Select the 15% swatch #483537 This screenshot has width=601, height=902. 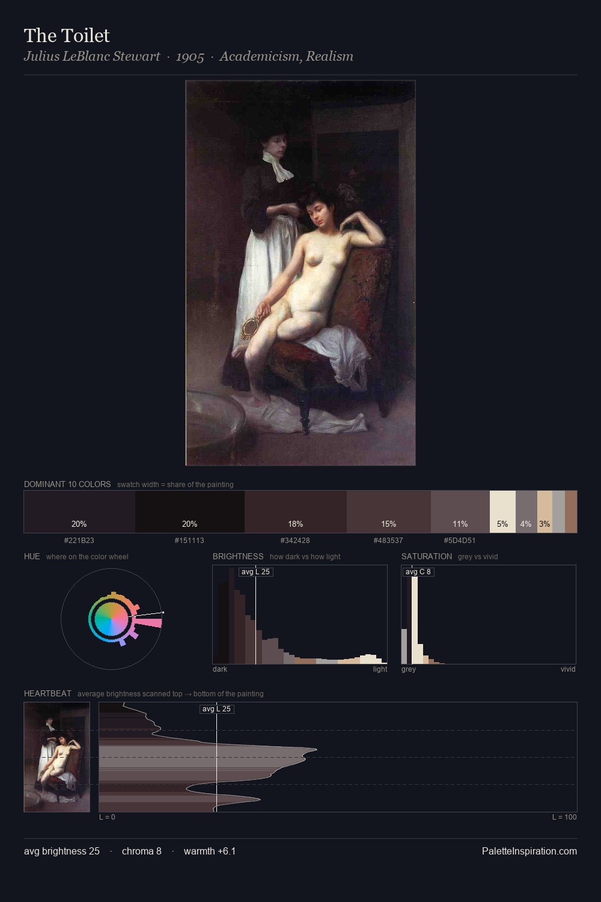click(389, 512)
